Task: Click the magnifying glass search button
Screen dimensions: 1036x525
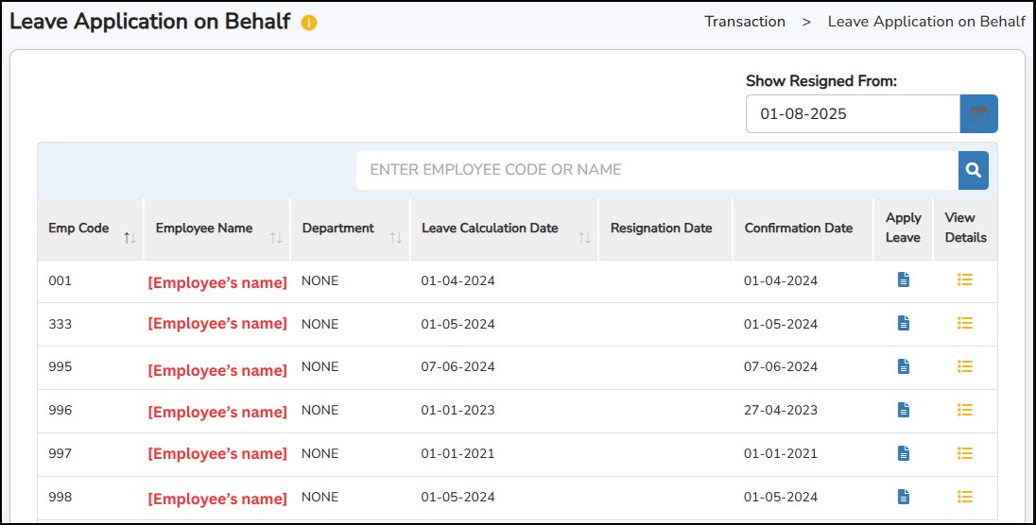Action: click(973, 171)
